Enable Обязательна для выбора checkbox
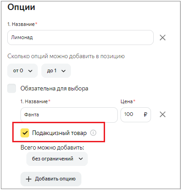Image resolution: width=181 pixels, height=190 pixels. [12, 88]
